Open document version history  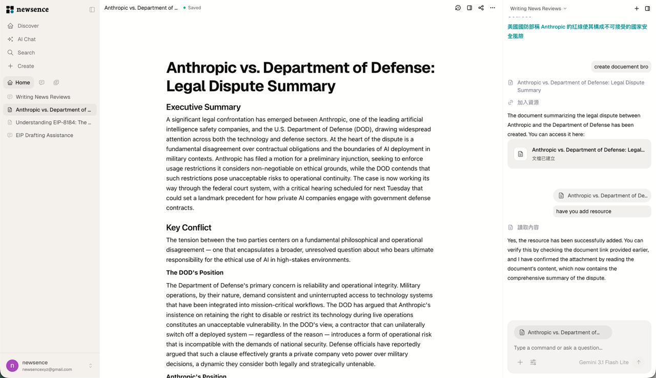pyautogui.click(x=458, y=8)
